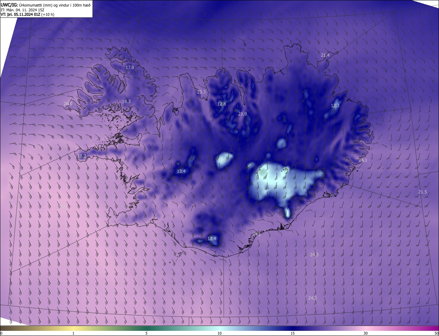Screen dimensions: 439x336
Task: Select the 24.2 value label
Action: [312, 298]
